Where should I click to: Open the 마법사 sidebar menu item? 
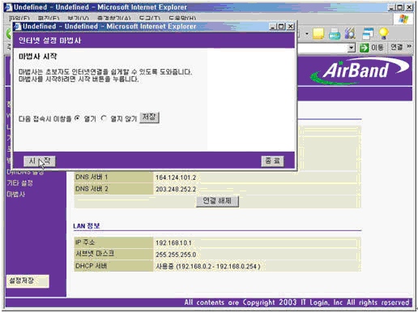tap(16, 194)
